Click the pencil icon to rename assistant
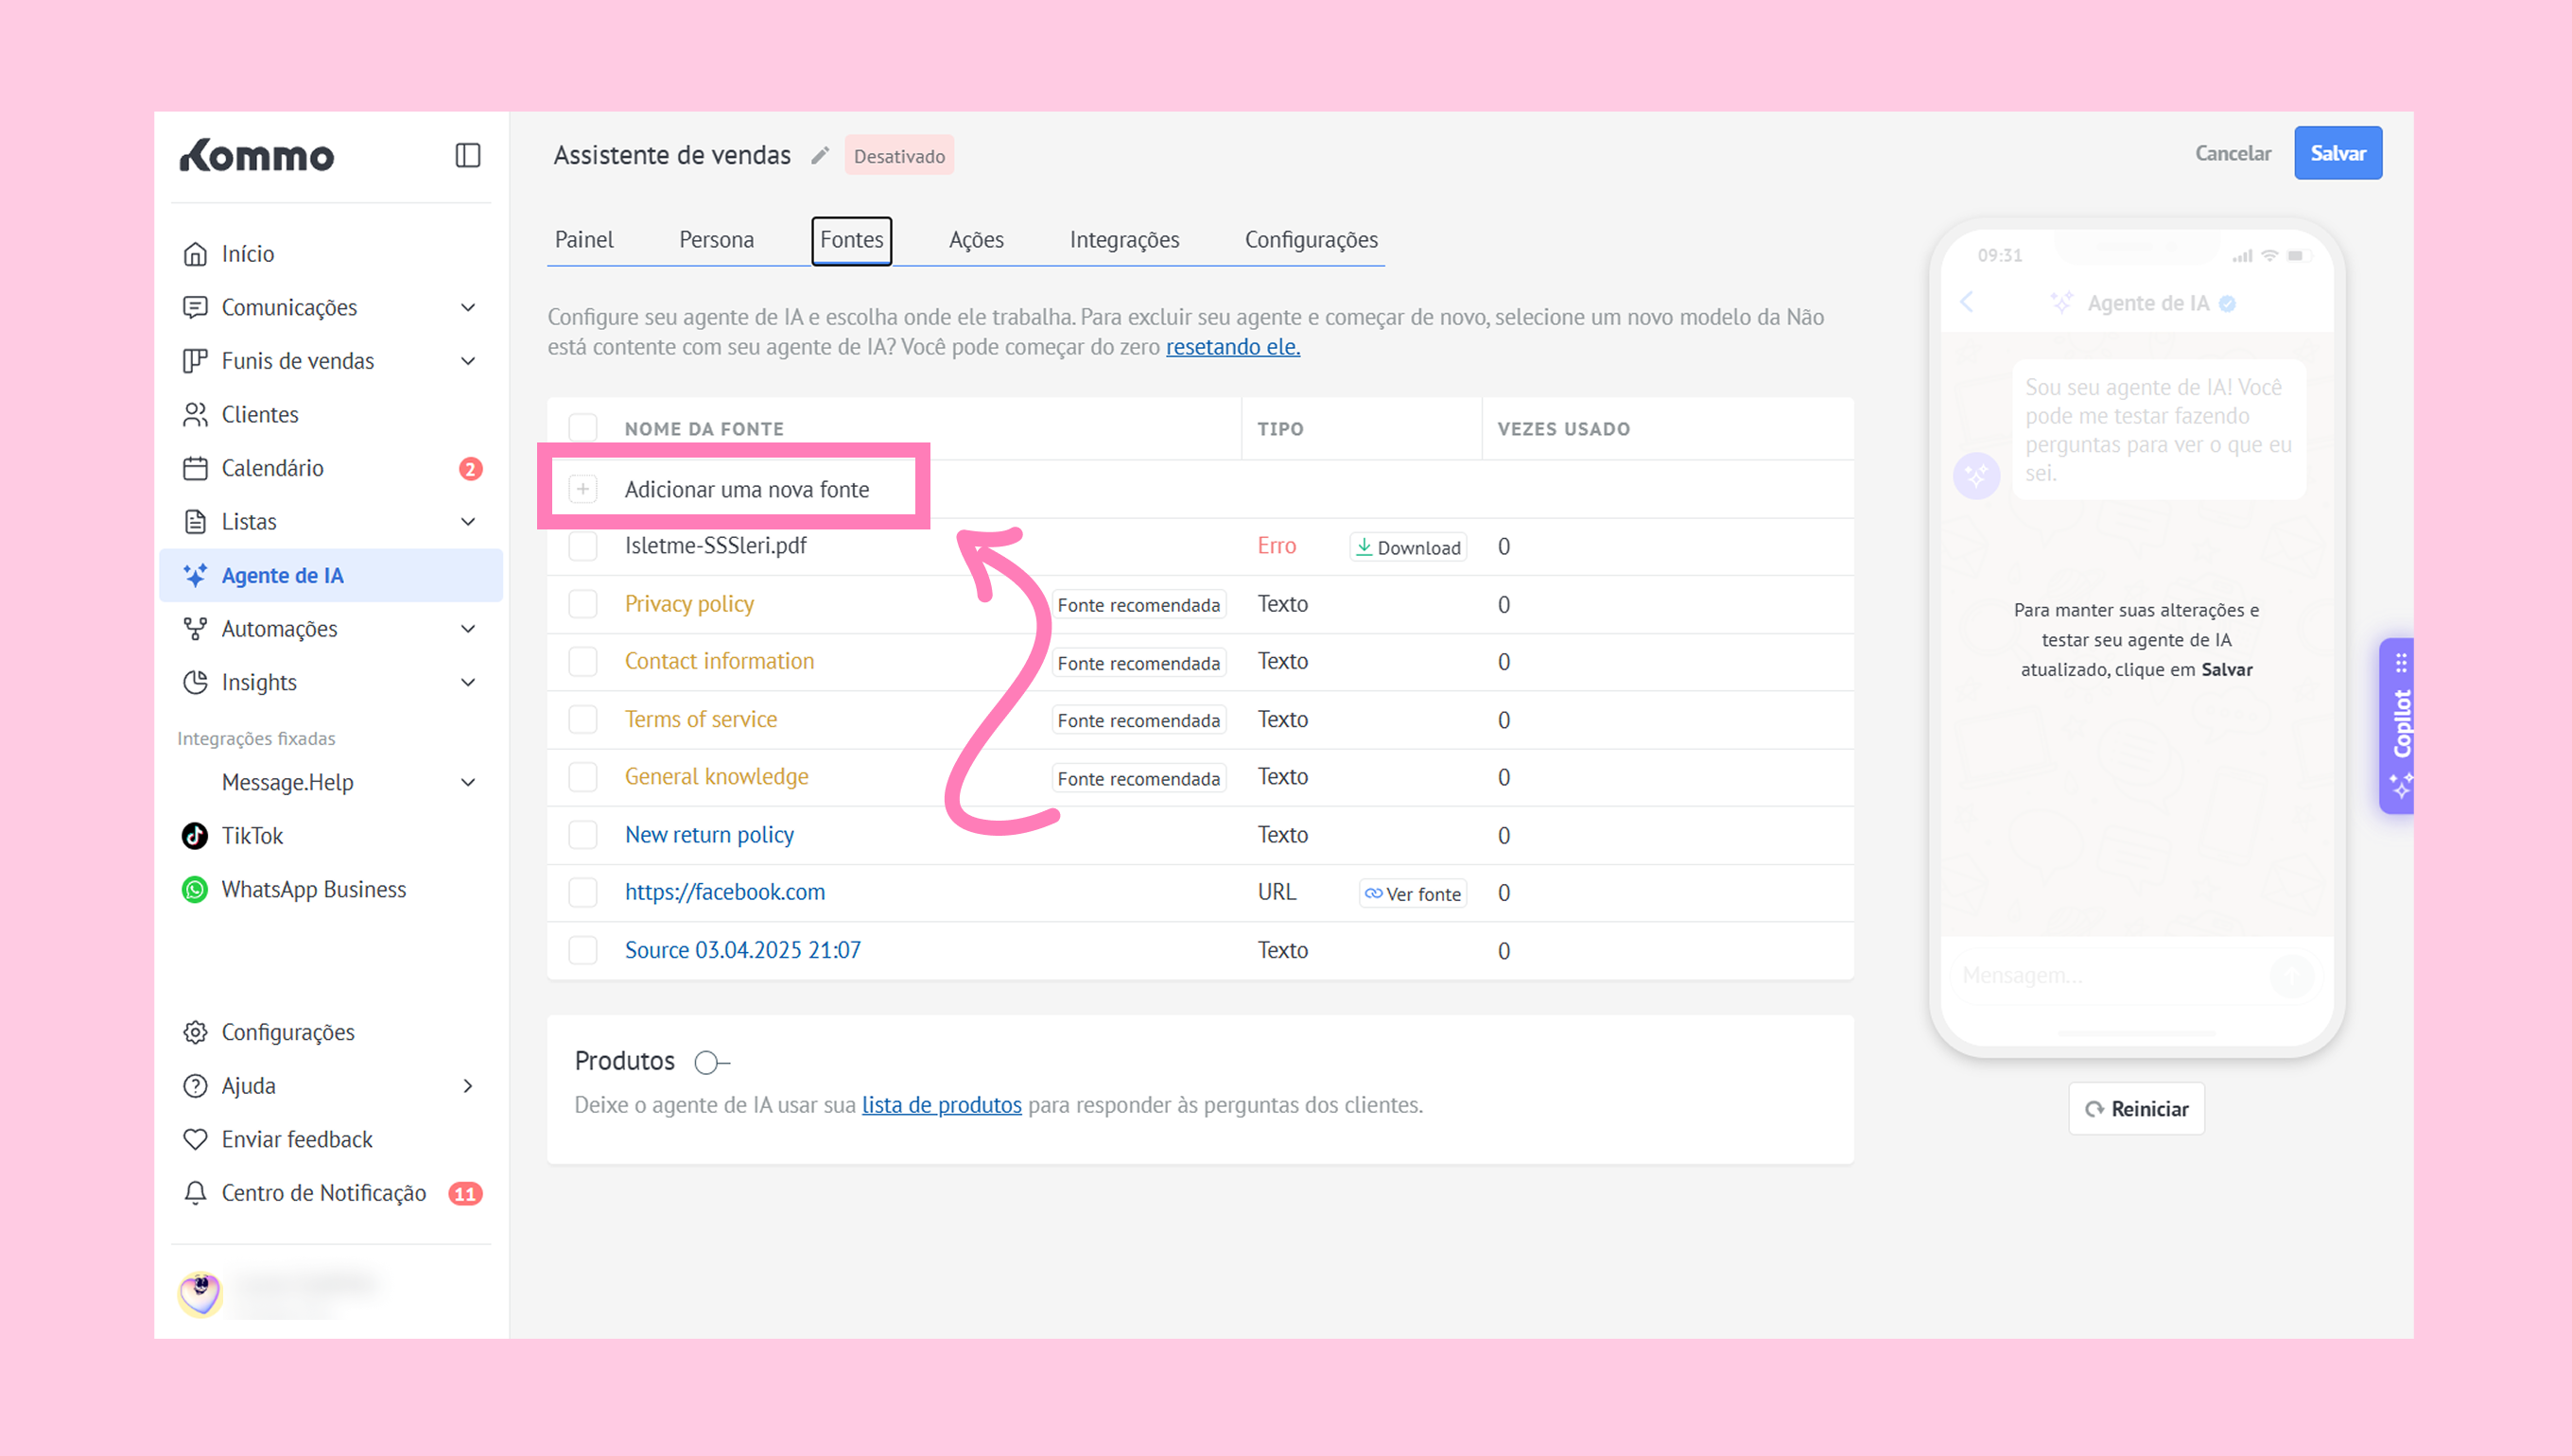This screenshot has width=2572, height=1456. 820,155
